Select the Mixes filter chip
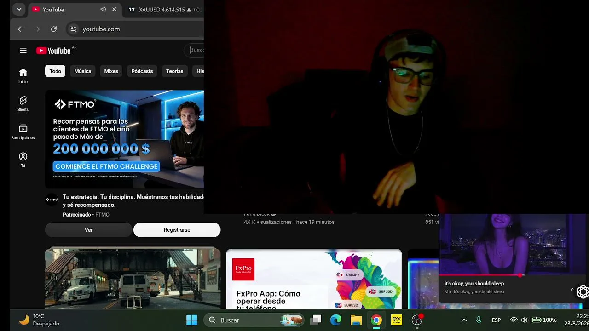 coord(111,71)
